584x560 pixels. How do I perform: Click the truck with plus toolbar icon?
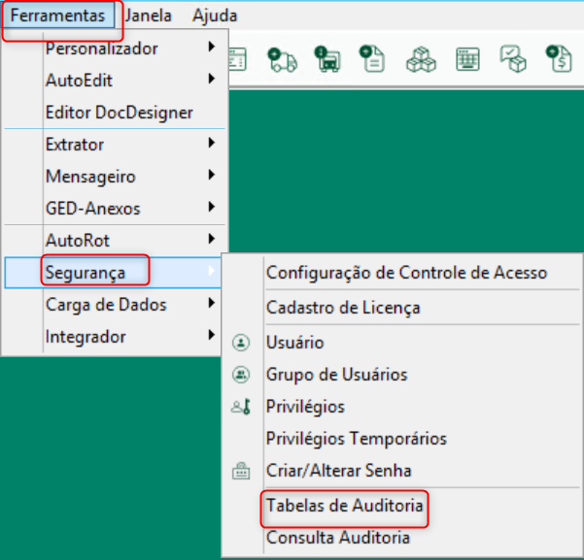pyautogui.click(x=283, y=59)
